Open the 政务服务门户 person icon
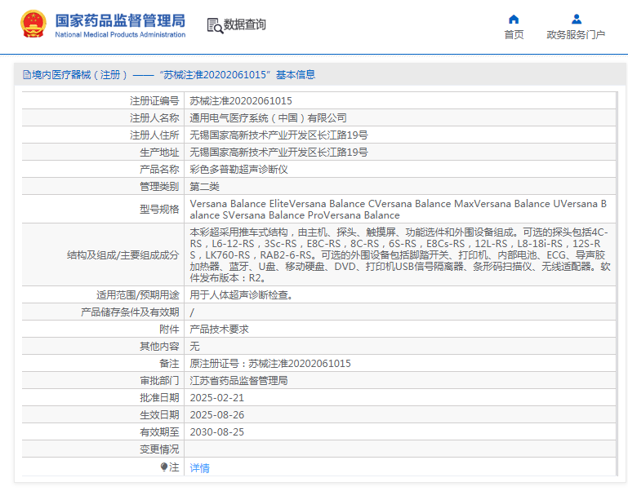Screen dimensions: 628x491 click(x=577, y=19)
